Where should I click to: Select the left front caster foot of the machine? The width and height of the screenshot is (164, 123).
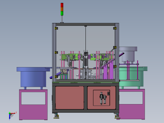[56, 116]
